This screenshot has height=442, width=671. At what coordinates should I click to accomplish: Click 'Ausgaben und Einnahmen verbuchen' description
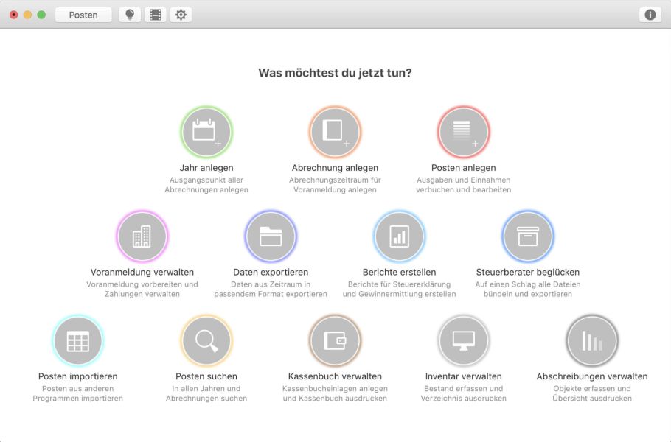pyautogui.click(x=464, y=185)
